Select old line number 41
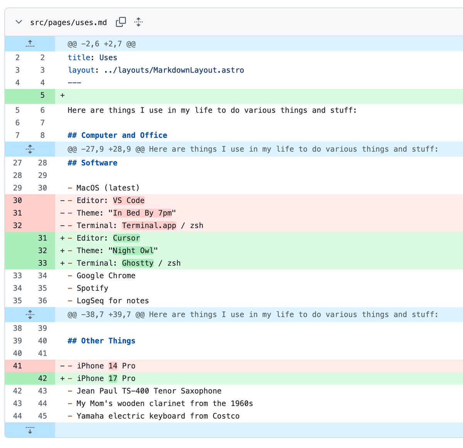The height and width of the screenshot is (448, 463). [x=17, y=366]
